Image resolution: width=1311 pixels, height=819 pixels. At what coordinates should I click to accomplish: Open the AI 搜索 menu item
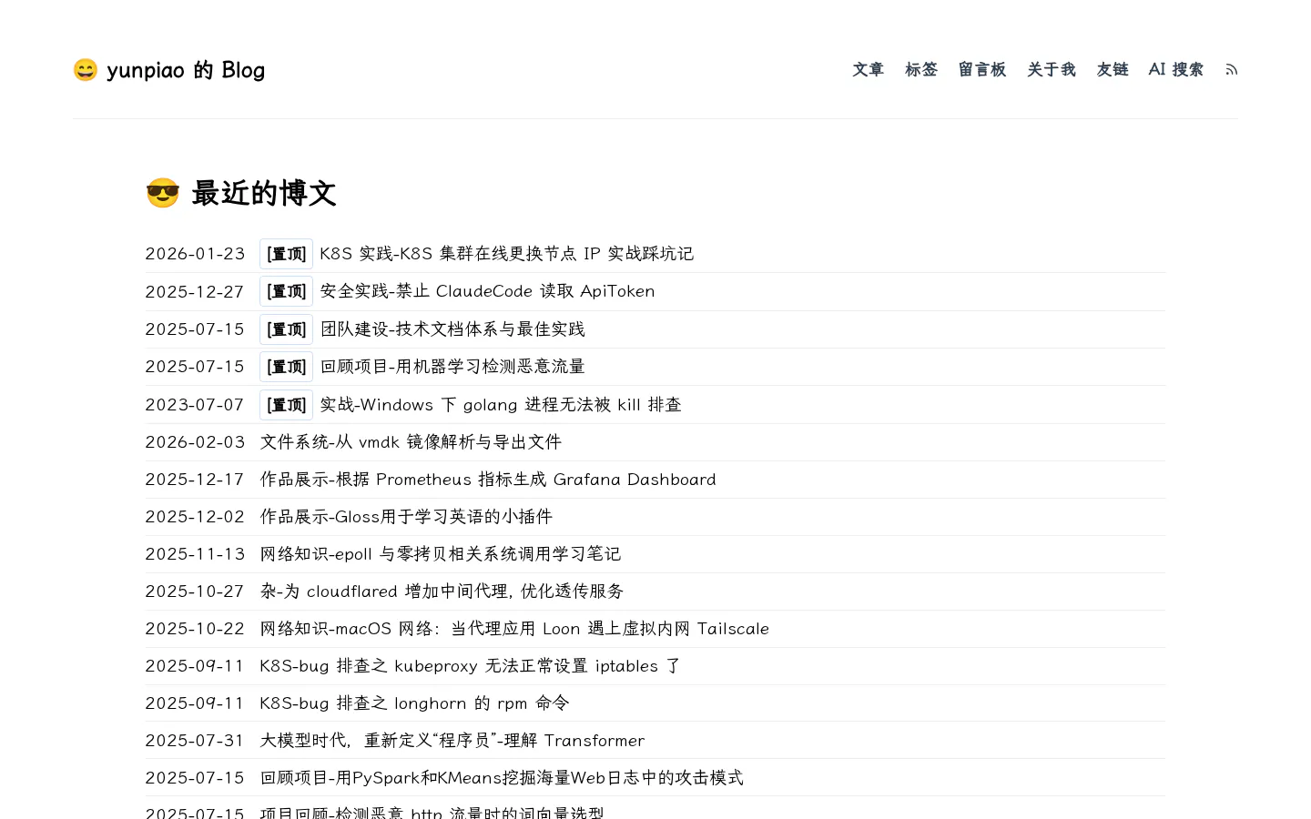(1176, 70)
